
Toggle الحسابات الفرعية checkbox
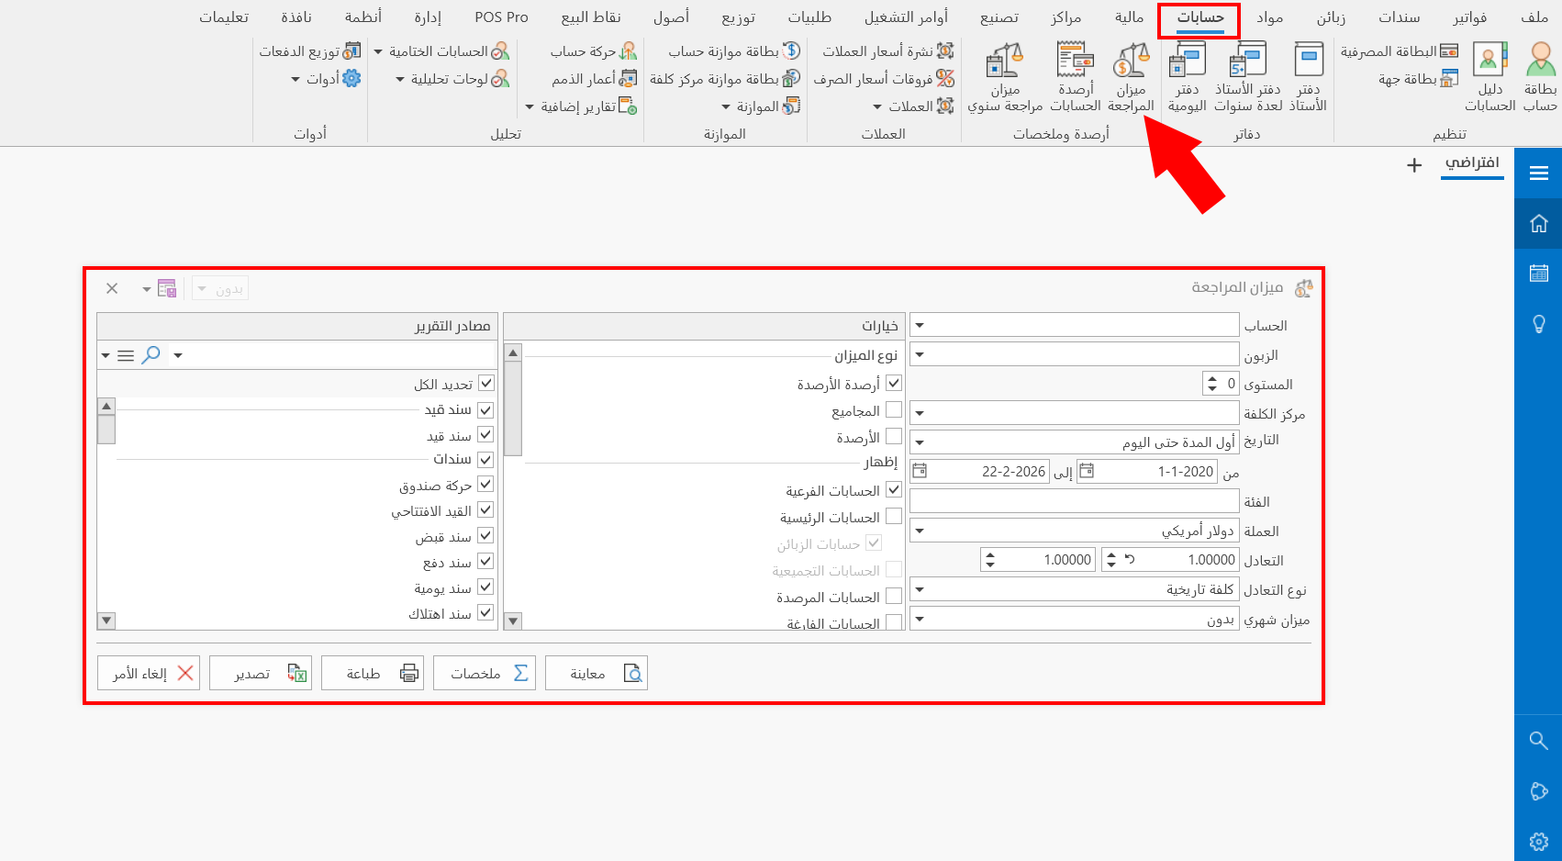894,489
